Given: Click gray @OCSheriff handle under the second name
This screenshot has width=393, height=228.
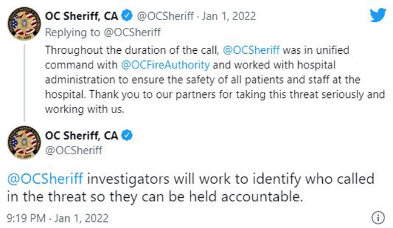Looking at the screenshot, I should (x=73, y=150).
